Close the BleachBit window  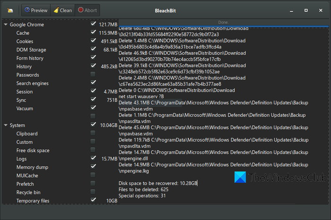point(321,10)
